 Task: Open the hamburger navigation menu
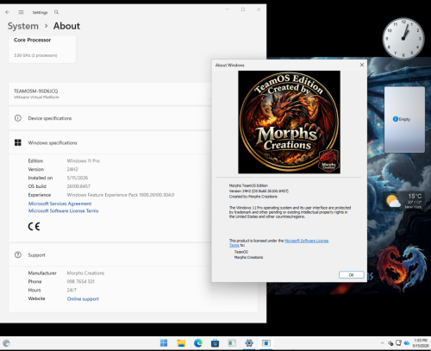[x=21, y=12]
